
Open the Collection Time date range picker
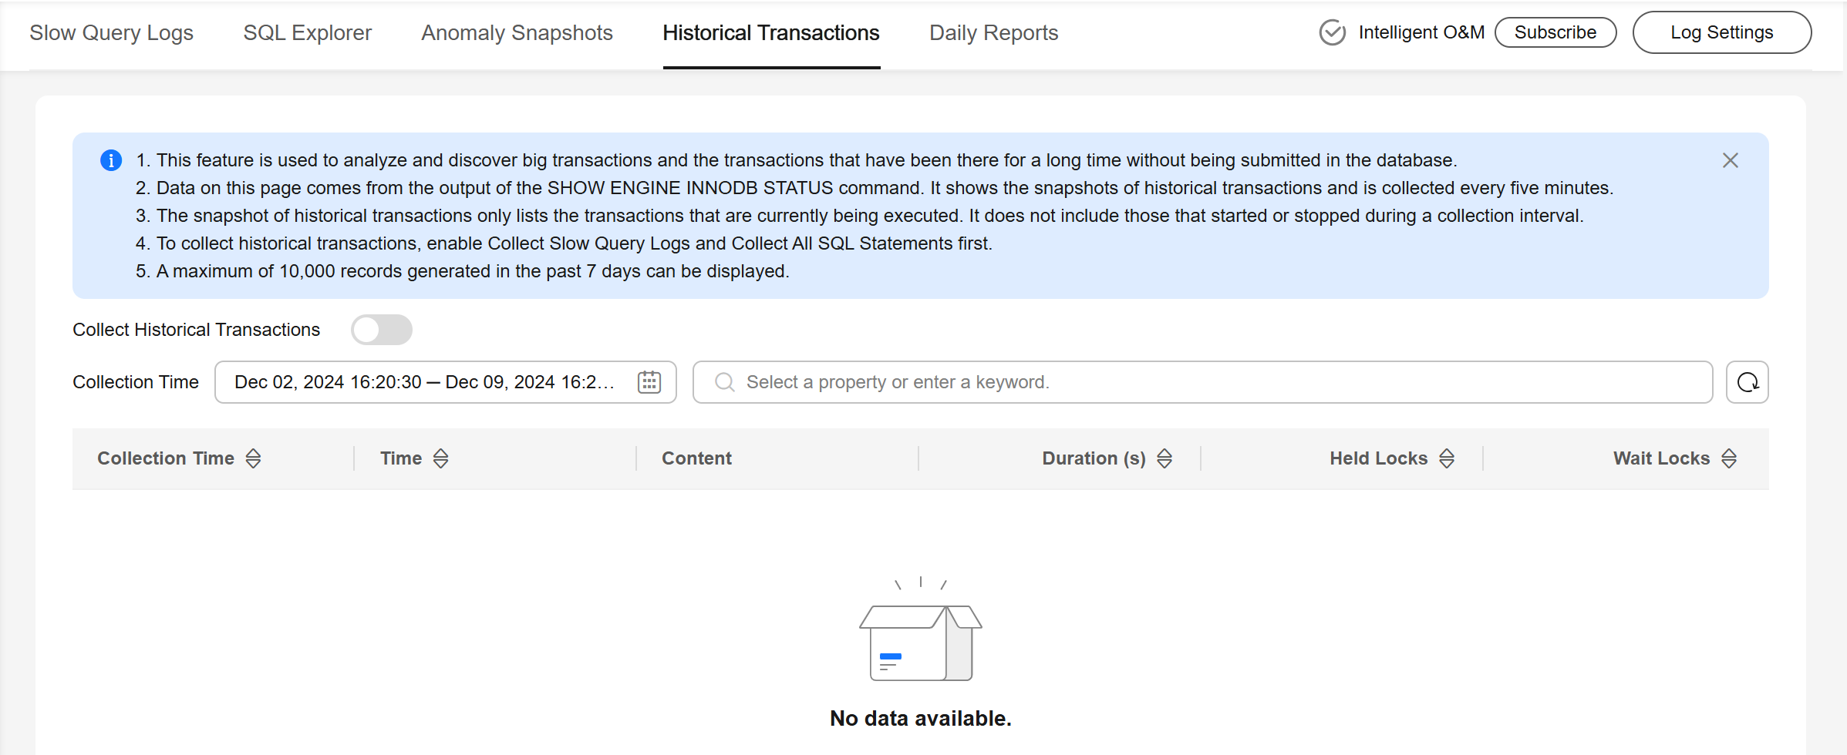pyautogui.click(x=446, y=382)
